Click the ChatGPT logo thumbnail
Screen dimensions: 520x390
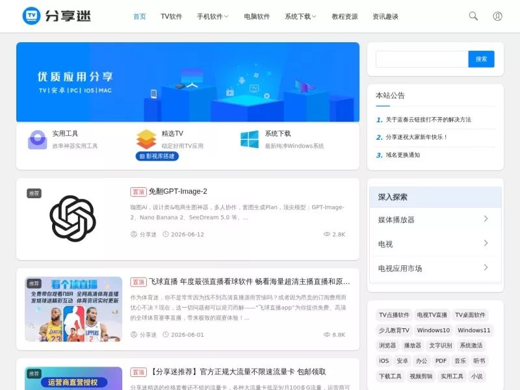[x=73, y=218]
